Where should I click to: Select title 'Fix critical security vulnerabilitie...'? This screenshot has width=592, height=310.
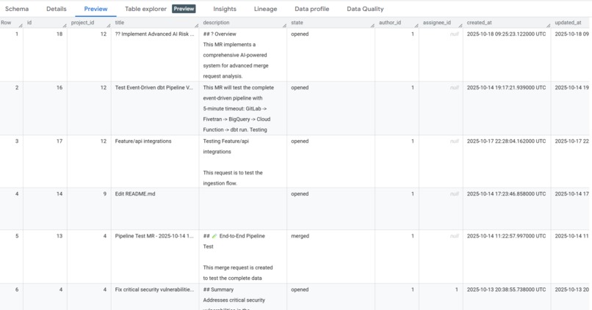[154, 289]
